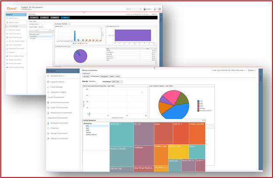Open Datacenter Insights in back window navigation
Image resolution: width=273 pixels, height=178 pixels.
[14, 30]
